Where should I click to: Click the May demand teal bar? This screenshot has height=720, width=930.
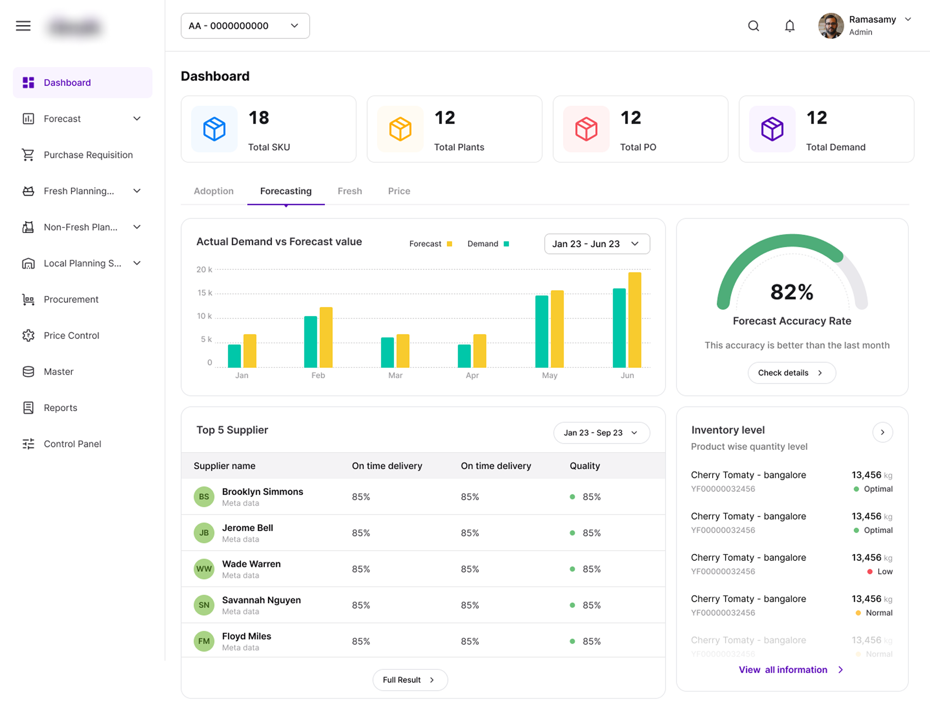click(x=542, y=331)
